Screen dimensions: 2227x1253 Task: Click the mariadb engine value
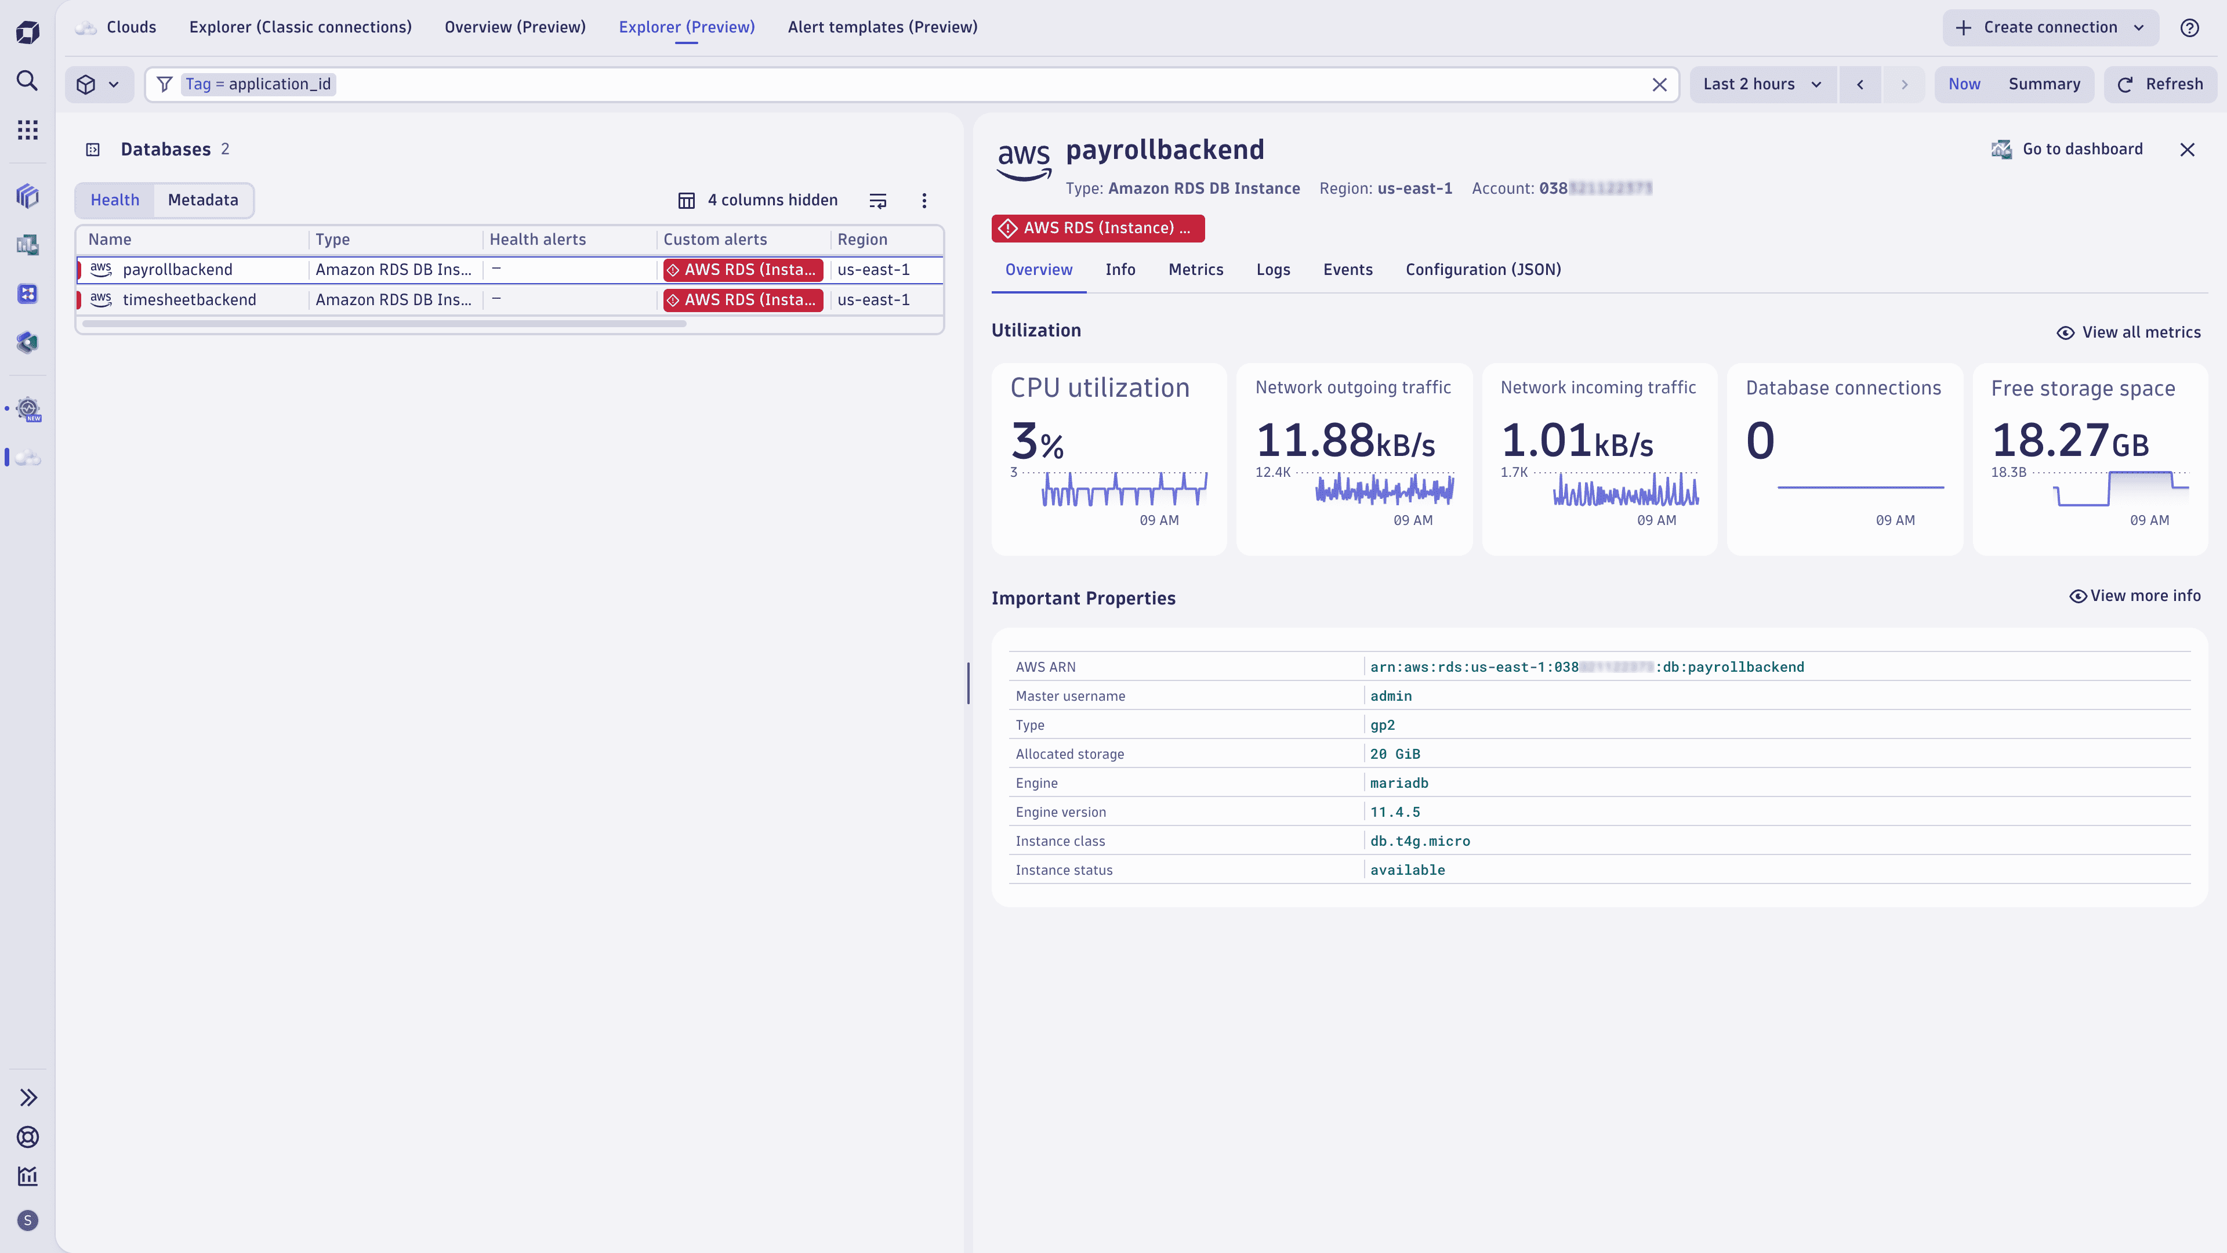pos(1399,784)
